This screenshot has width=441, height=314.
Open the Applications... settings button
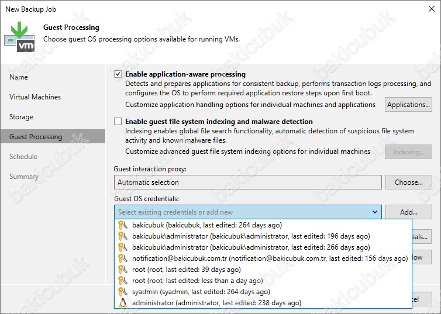[408, 105]
